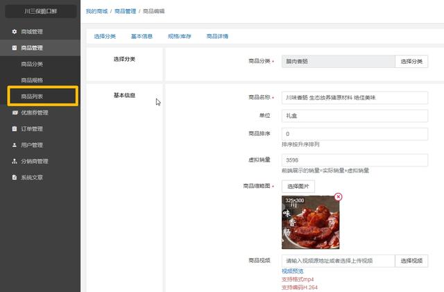Click the 支持格式mp4 note

pos(298,280)
